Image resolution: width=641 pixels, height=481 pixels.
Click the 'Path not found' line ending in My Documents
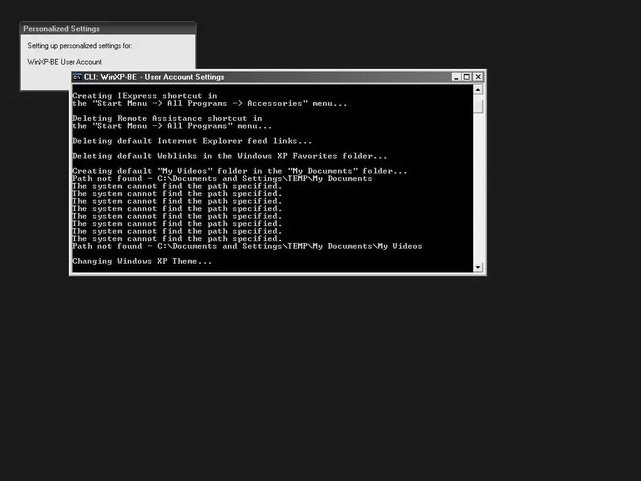222,178
